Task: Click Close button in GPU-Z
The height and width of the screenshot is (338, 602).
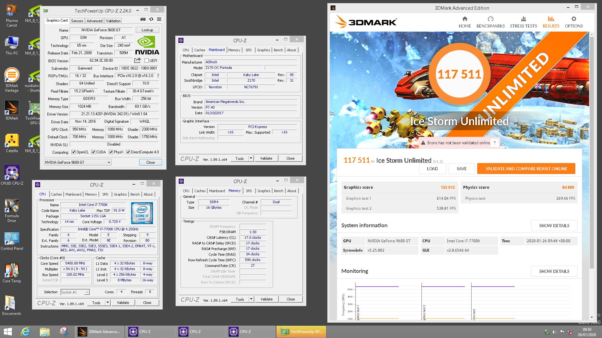Action: click(150, 162)
